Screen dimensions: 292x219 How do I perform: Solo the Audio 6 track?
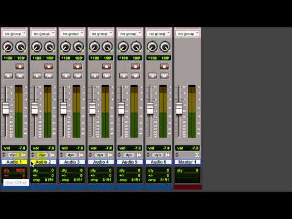point(153,75)
